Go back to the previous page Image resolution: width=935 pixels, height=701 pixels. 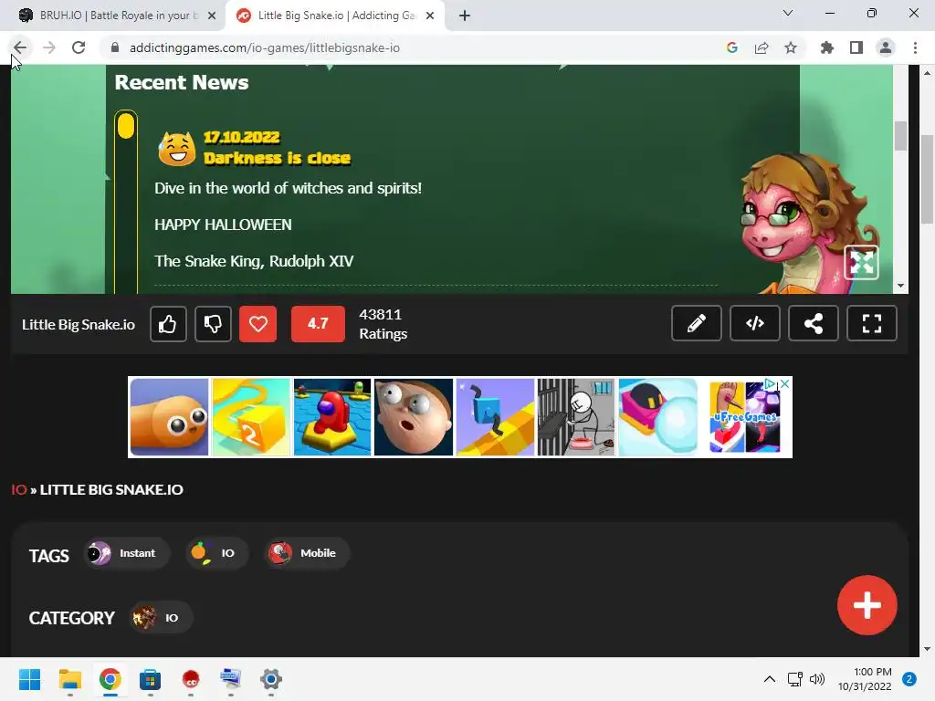coord(20,47)
